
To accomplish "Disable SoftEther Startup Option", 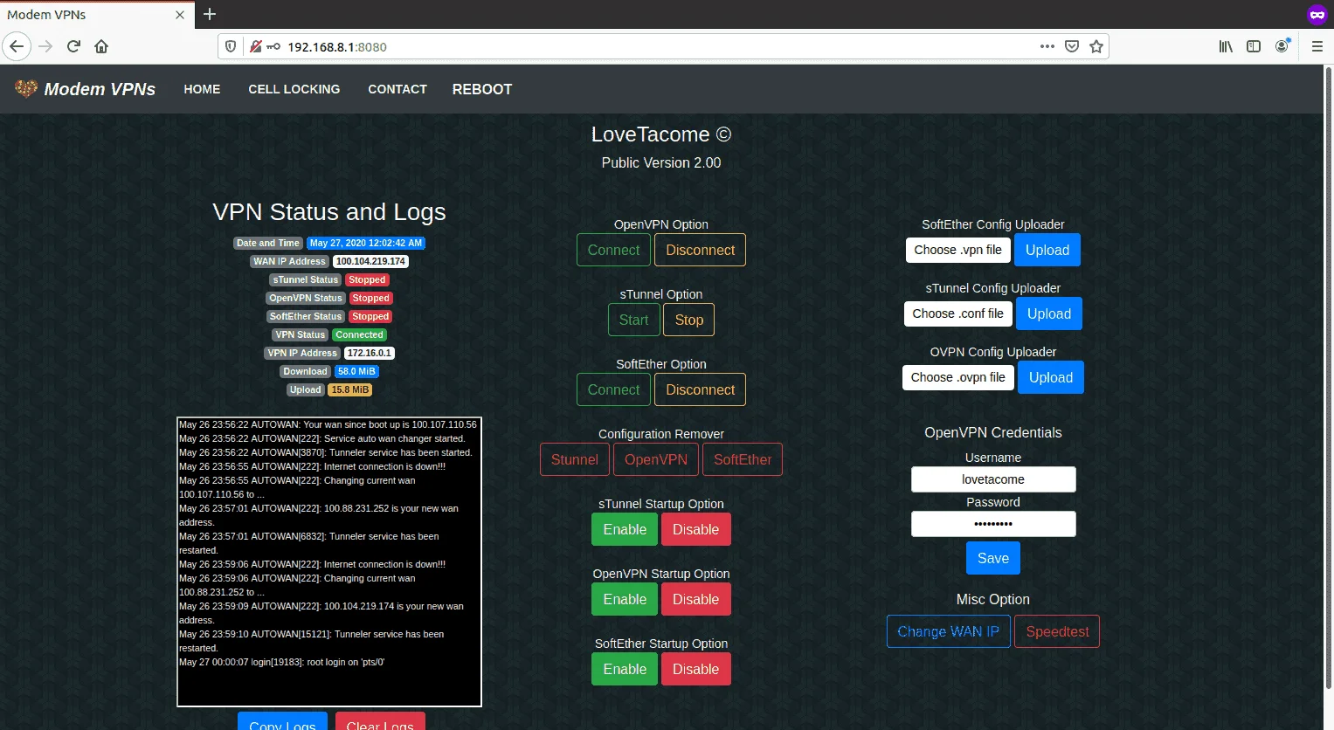I will pyautogui.click(x=696, y=669).
